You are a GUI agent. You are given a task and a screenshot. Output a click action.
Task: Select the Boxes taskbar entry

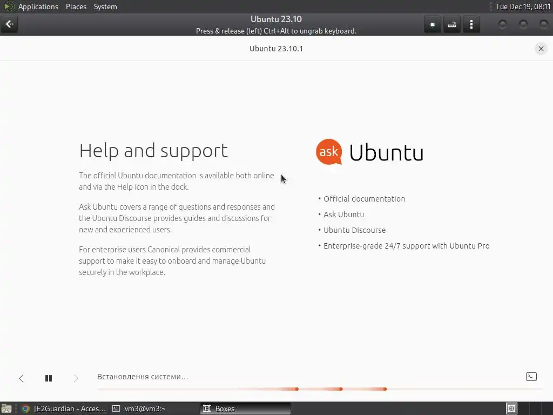click(x=246, y=409)
